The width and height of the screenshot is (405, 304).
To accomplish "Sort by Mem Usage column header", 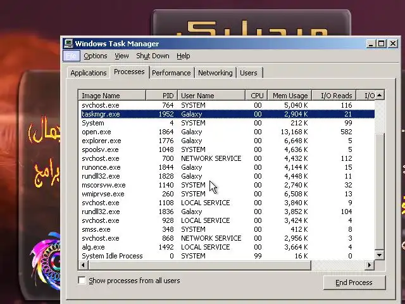I will [x=290, y=96].
